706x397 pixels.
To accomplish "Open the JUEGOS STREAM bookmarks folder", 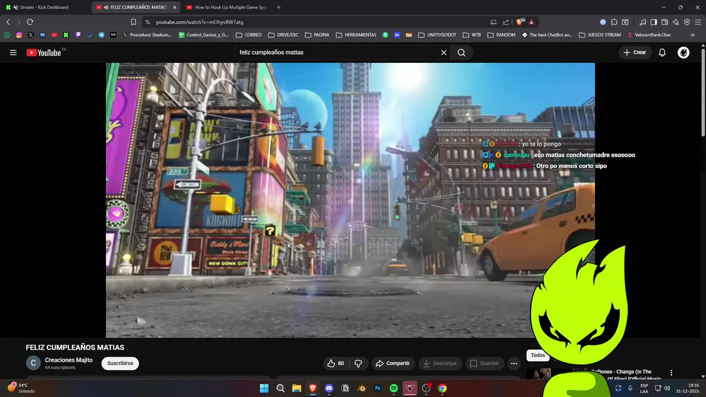I will 600,35.
